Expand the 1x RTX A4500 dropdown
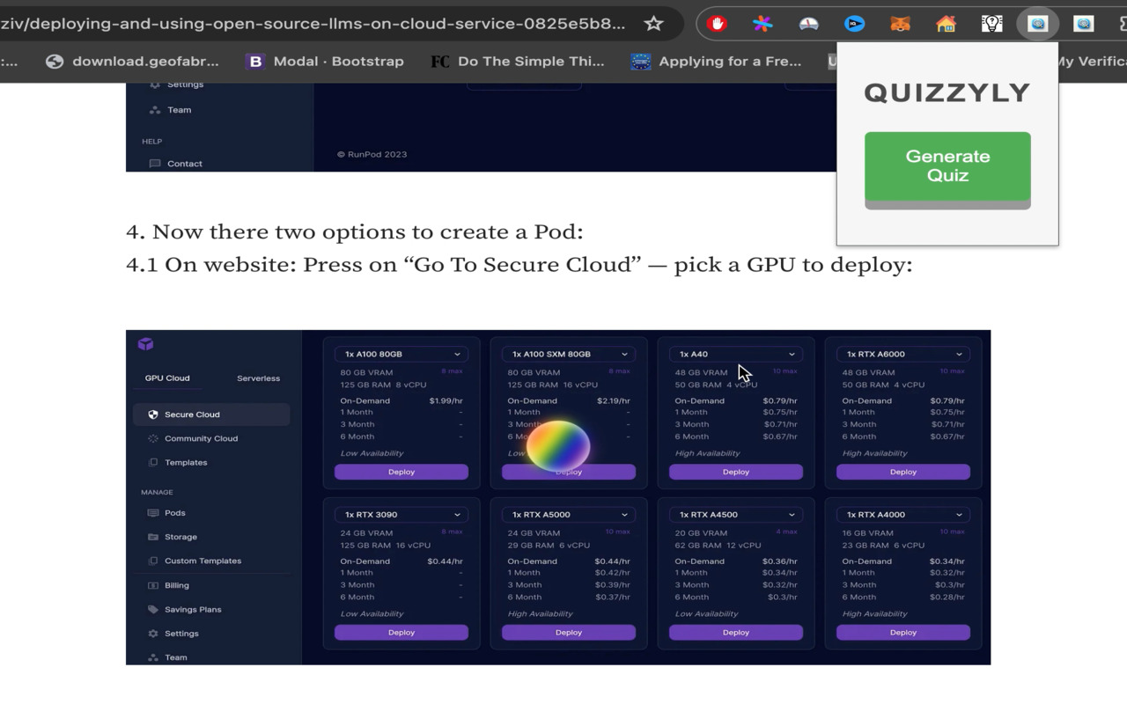Screen dimensions: 1127x704 tap(736, 515)
